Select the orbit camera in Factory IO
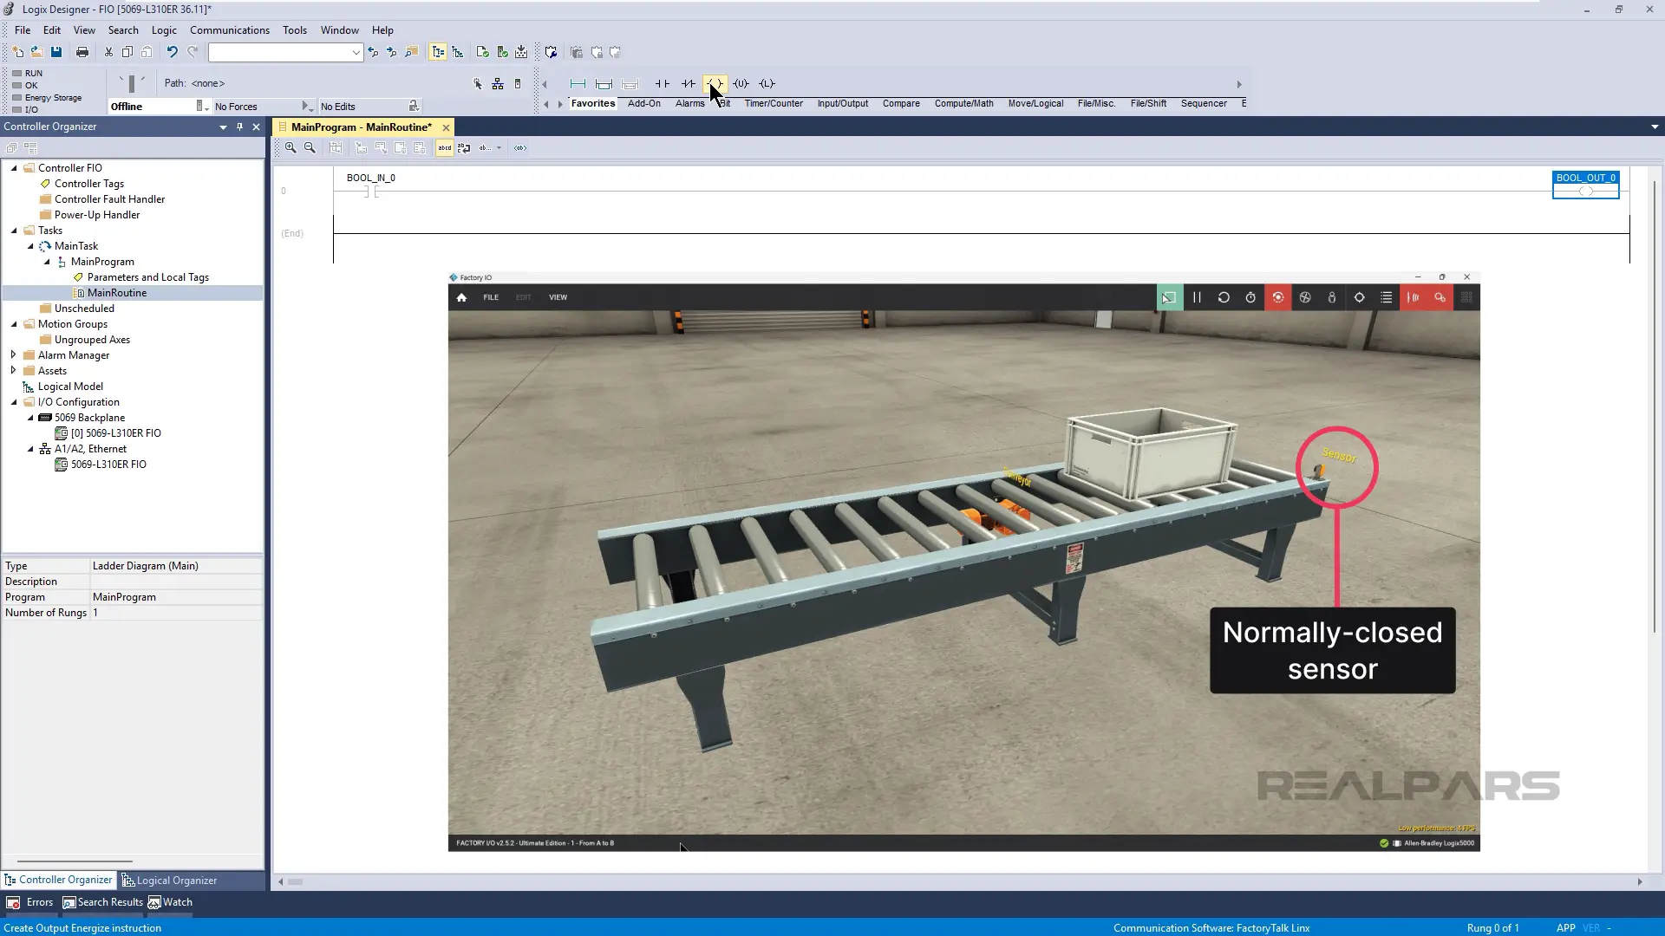 pyautogui.click(x=1278, y=297)
